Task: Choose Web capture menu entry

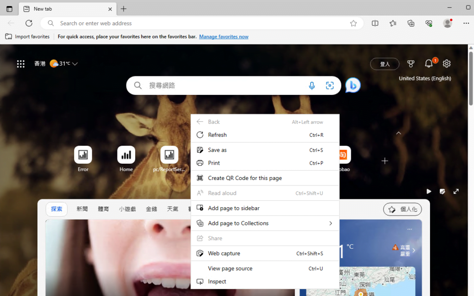Action: [265, 253]
